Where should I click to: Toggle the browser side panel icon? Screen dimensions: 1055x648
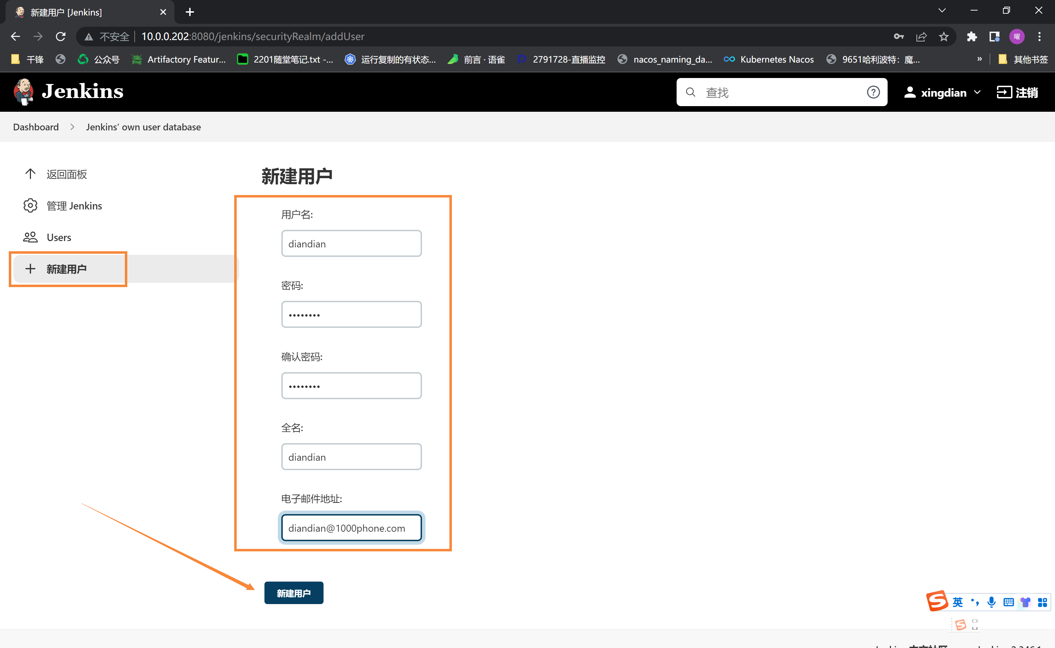994,37
